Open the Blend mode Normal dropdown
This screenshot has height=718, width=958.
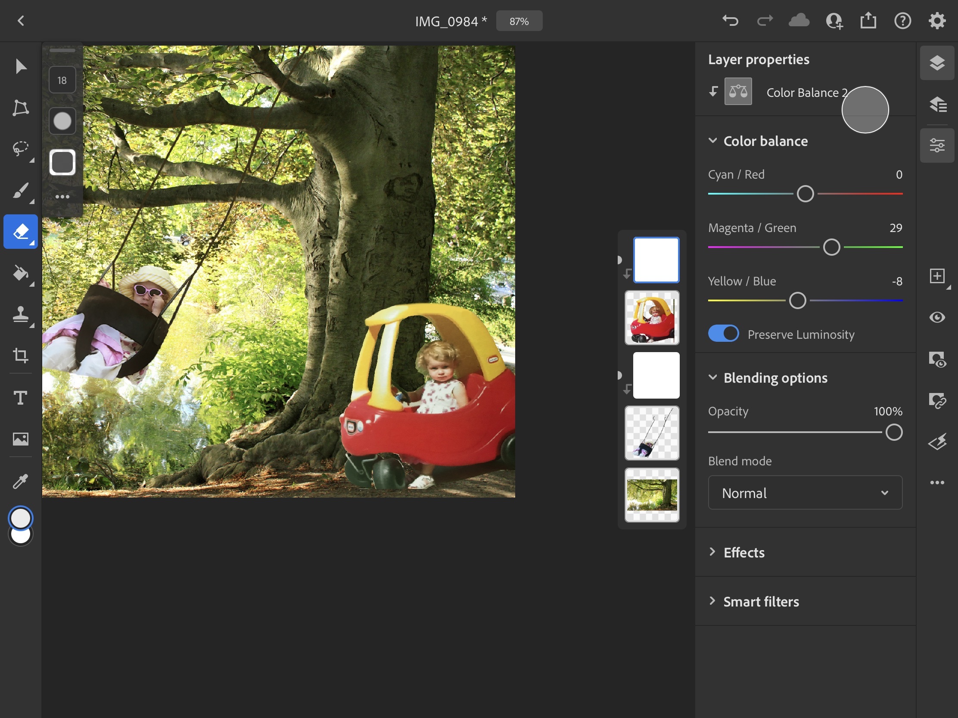tap(805, 492)
